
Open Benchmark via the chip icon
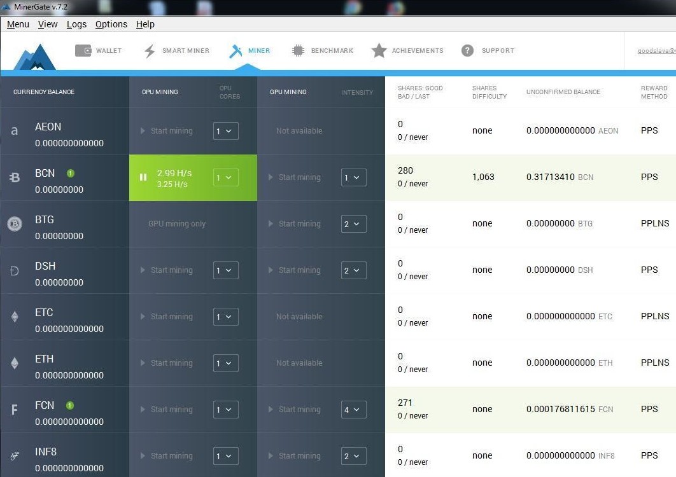coord(298,50)
